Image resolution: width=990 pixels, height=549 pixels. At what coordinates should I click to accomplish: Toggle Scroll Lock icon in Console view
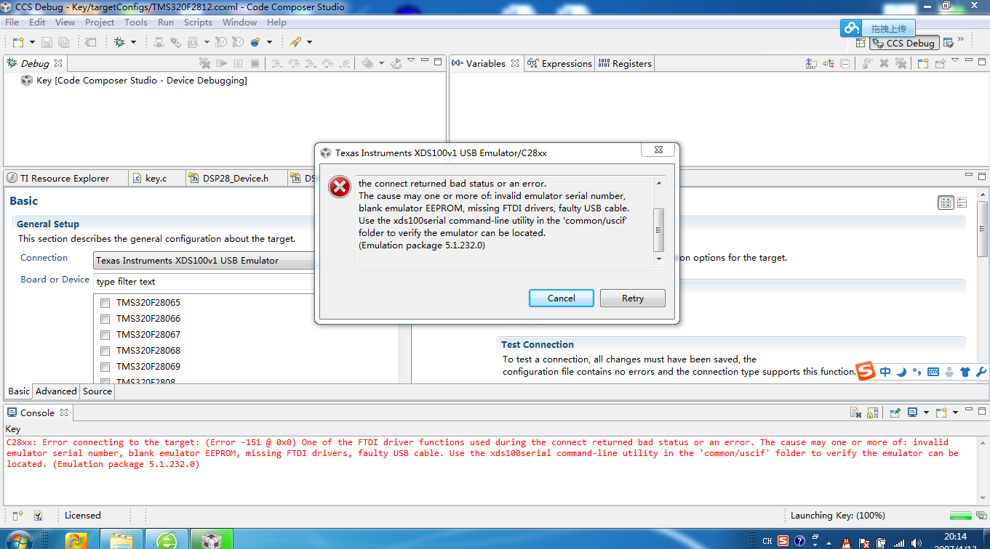tap(872, 412)
